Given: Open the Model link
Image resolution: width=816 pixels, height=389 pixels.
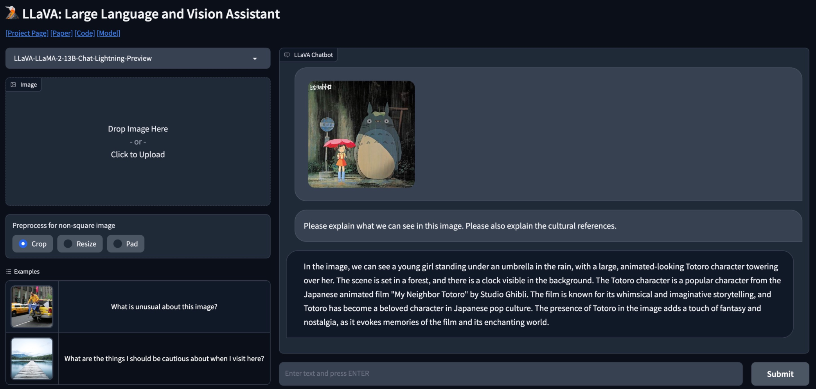Looking at the screenshot, I should (x=108, y=33).
